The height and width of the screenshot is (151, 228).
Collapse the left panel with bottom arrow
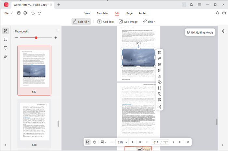6,145
